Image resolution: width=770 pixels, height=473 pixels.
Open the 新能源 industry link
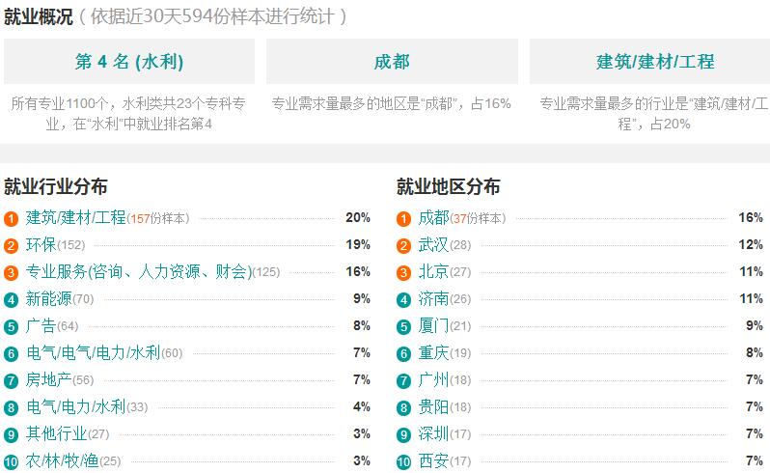[48, 298]
